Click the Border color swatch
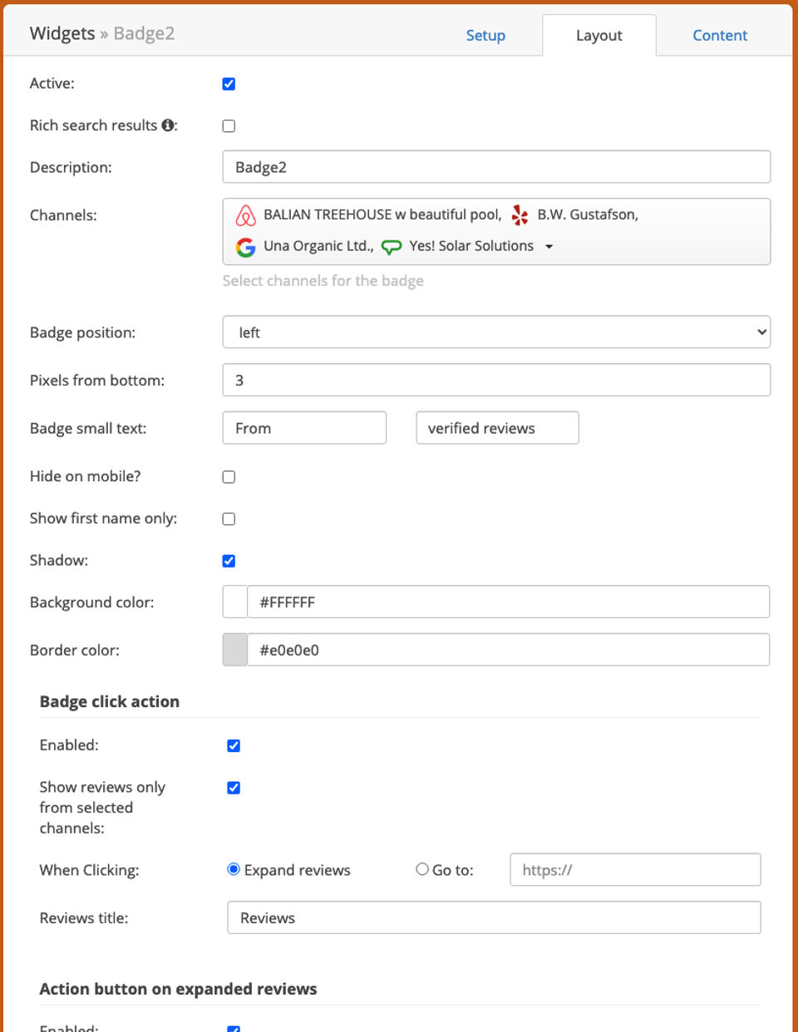This screenshot has width=798, height=1032. pos(235,650)
